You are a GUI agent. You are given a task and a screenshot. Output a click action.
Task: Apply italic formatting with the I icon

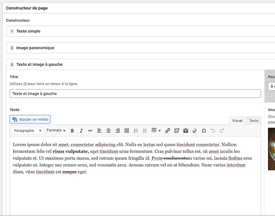81,131
